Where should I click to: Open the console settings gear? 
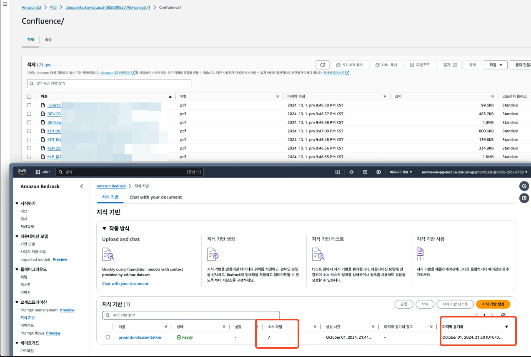click(x=378, y=172)
